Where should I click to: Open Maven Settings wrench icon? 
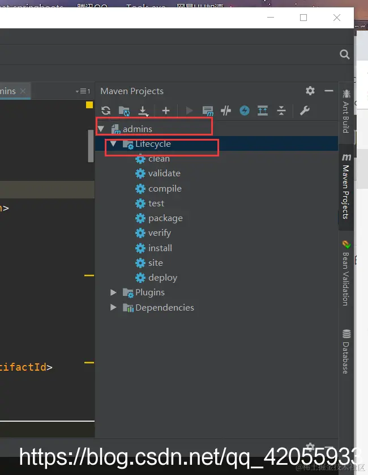305,111
